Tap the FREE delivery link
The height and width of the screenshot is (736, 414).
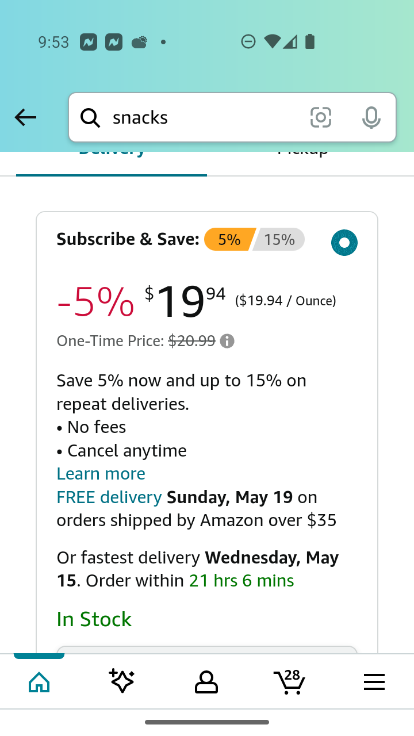tap(109, 497)
